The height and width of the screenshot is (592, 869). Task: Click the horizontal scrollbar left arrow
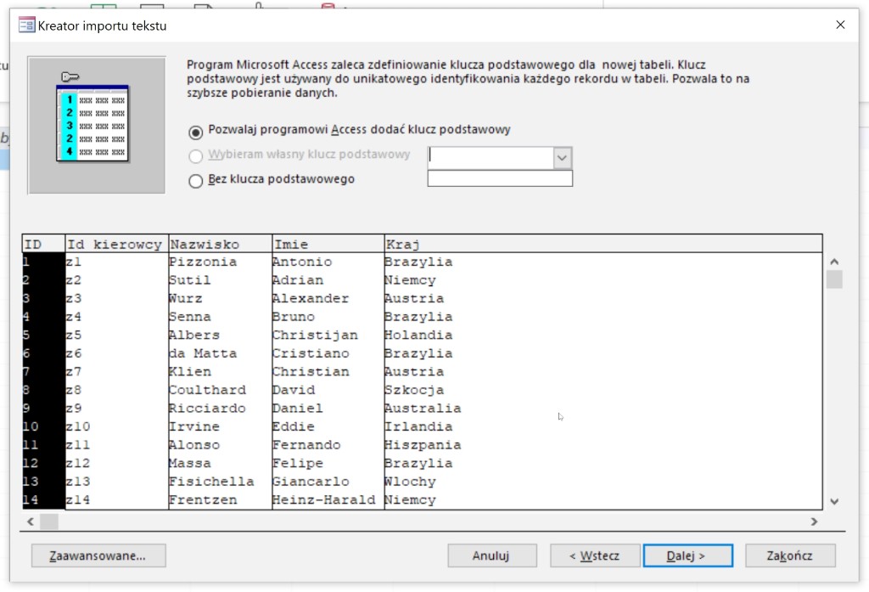click(x=31, y=522)
